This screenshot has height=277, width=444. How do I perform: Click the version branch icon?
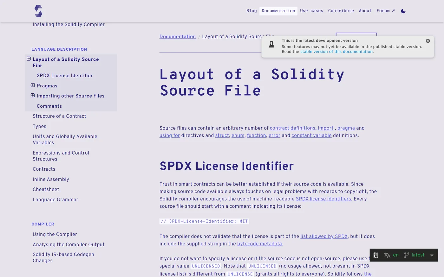[x=406, y=255]
